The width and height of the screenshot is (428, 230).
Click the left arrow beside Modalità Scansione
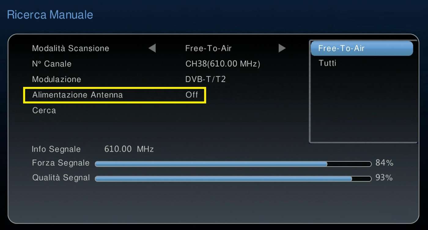[x=152, y=48]
